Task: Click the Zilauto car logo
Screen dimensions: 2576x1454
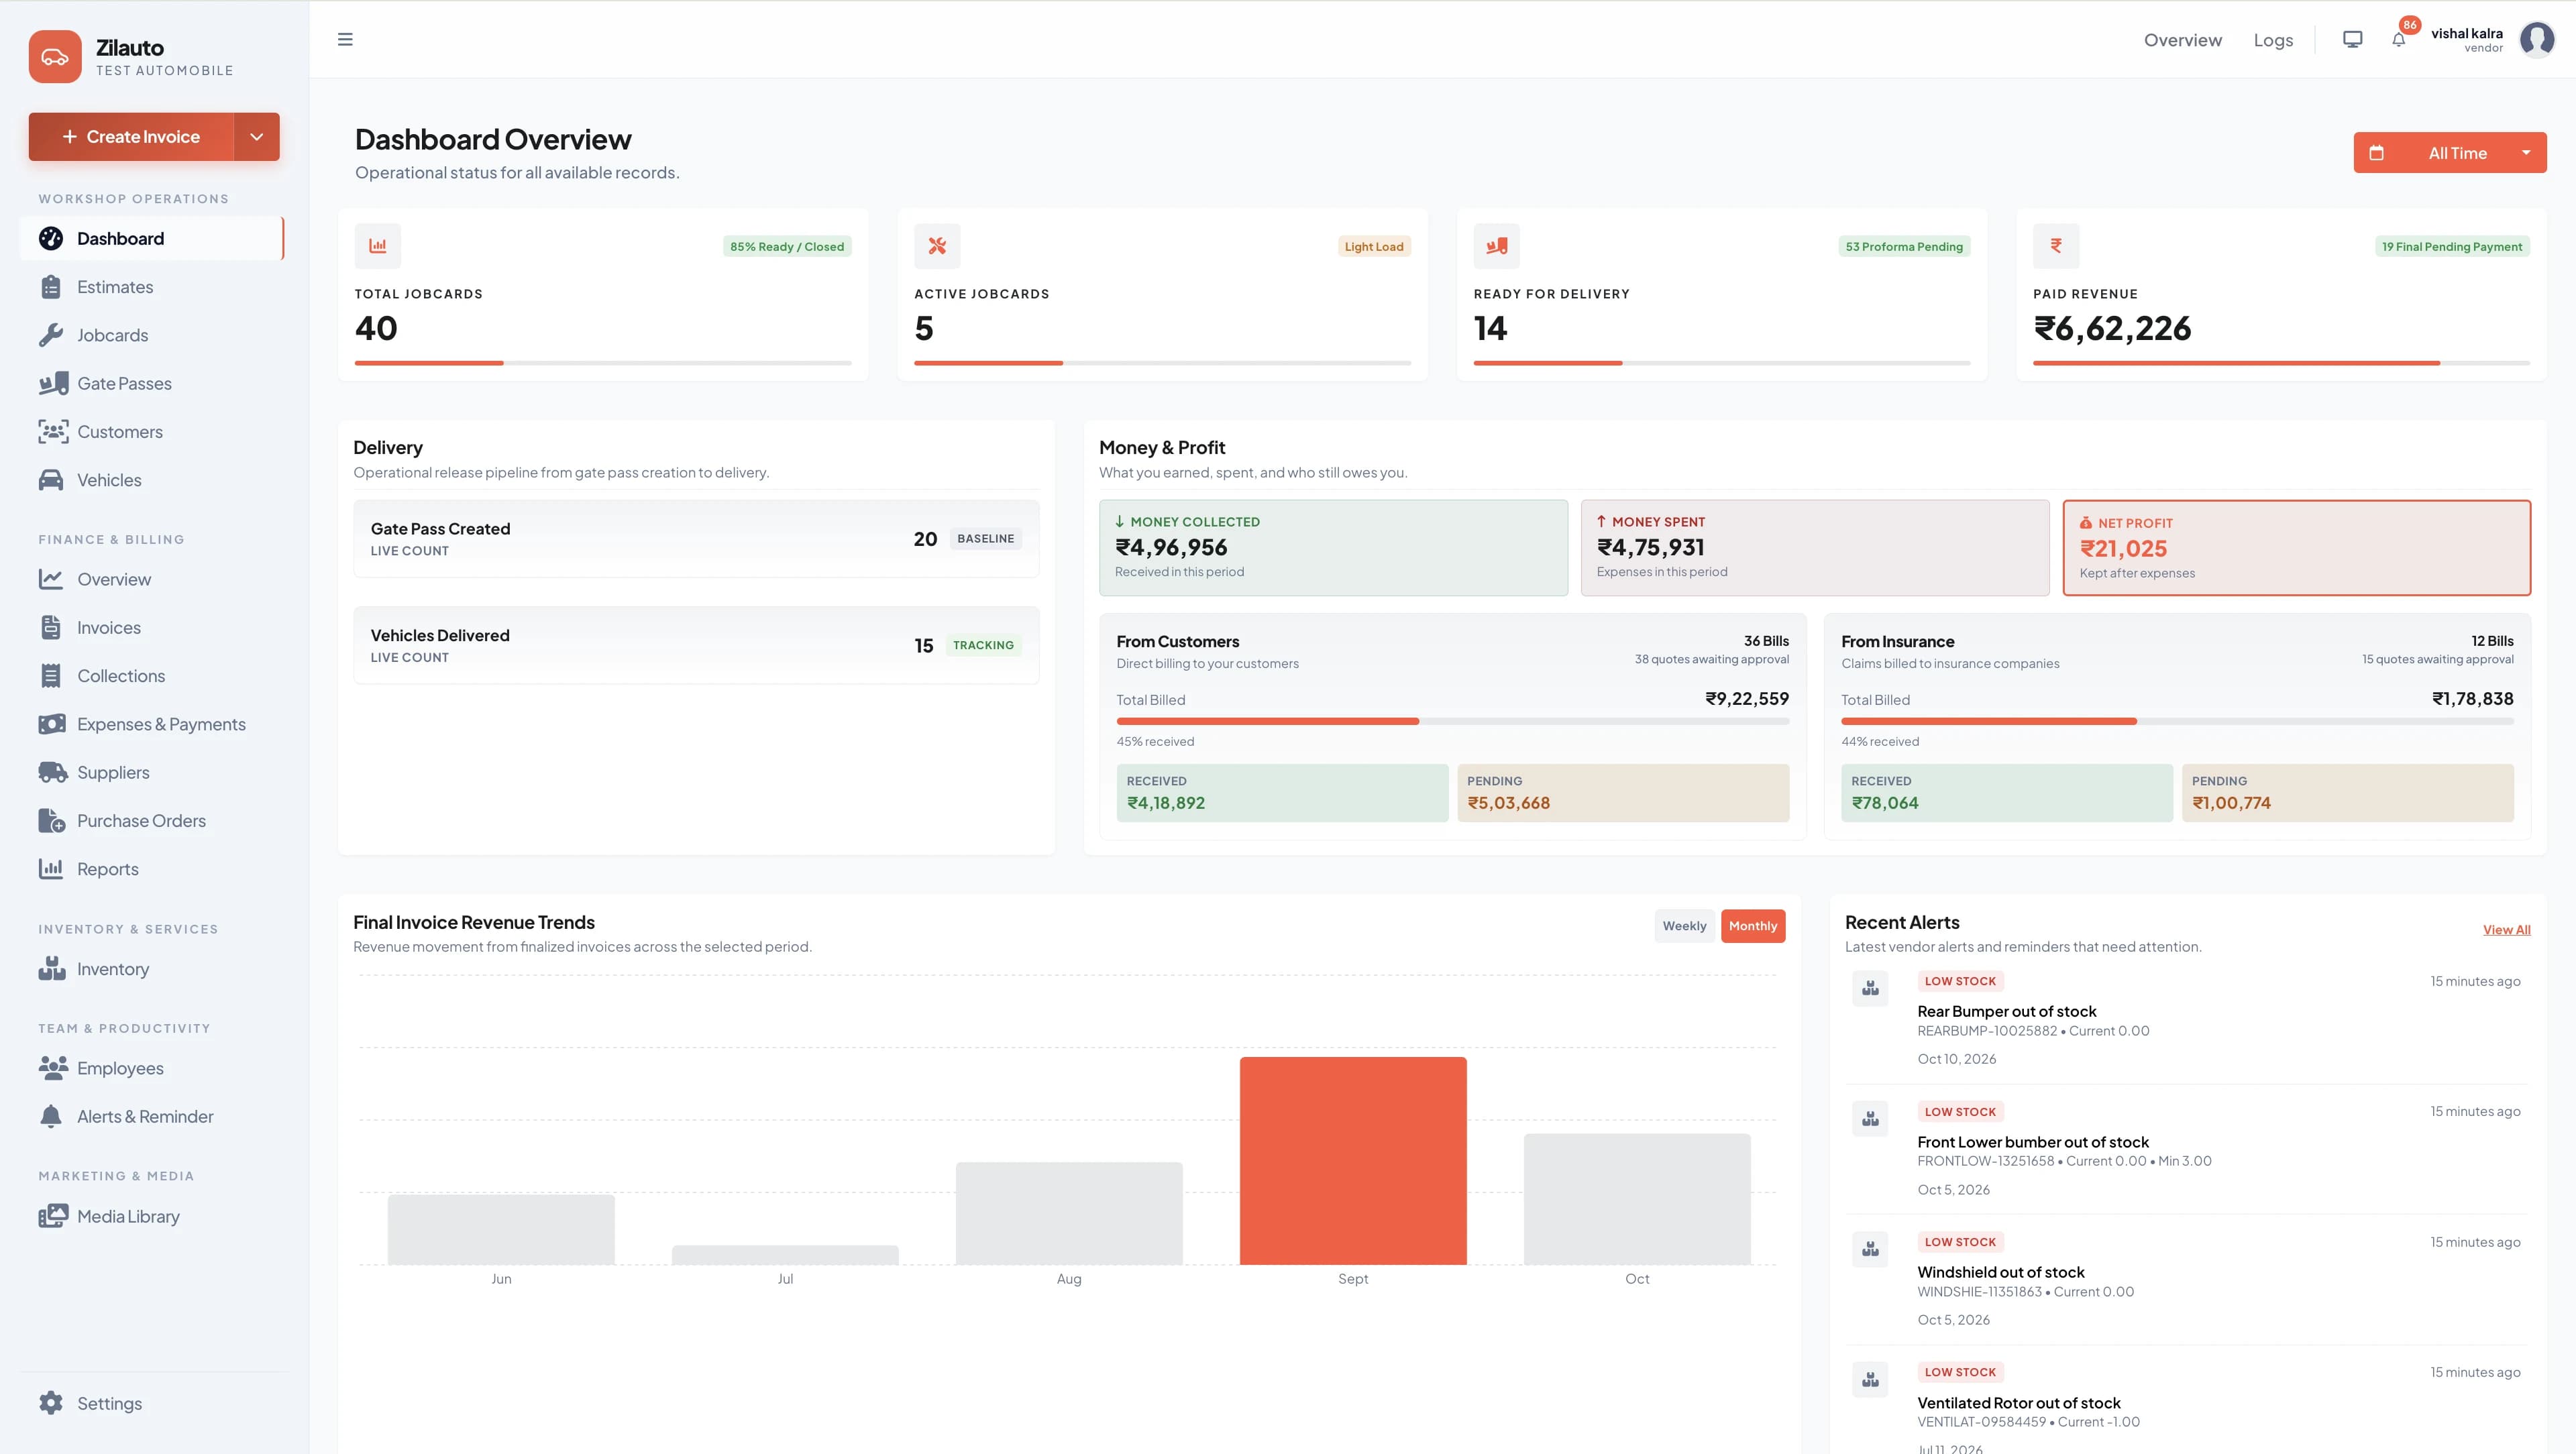Action: (x=55, y=57)
